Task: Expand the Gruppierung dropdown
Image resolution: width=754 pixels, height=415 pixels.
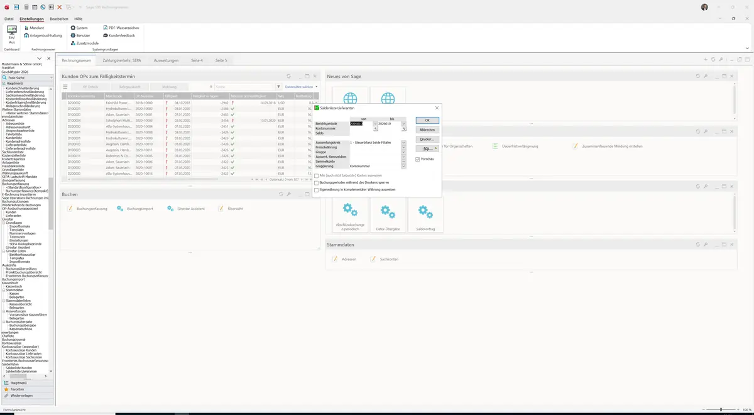Action: (x=403, y=166)
